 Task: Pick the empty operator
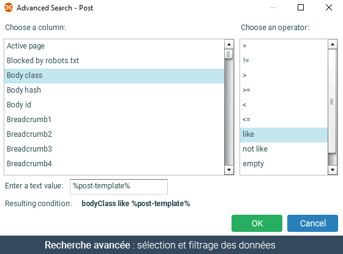coord(284,164)
